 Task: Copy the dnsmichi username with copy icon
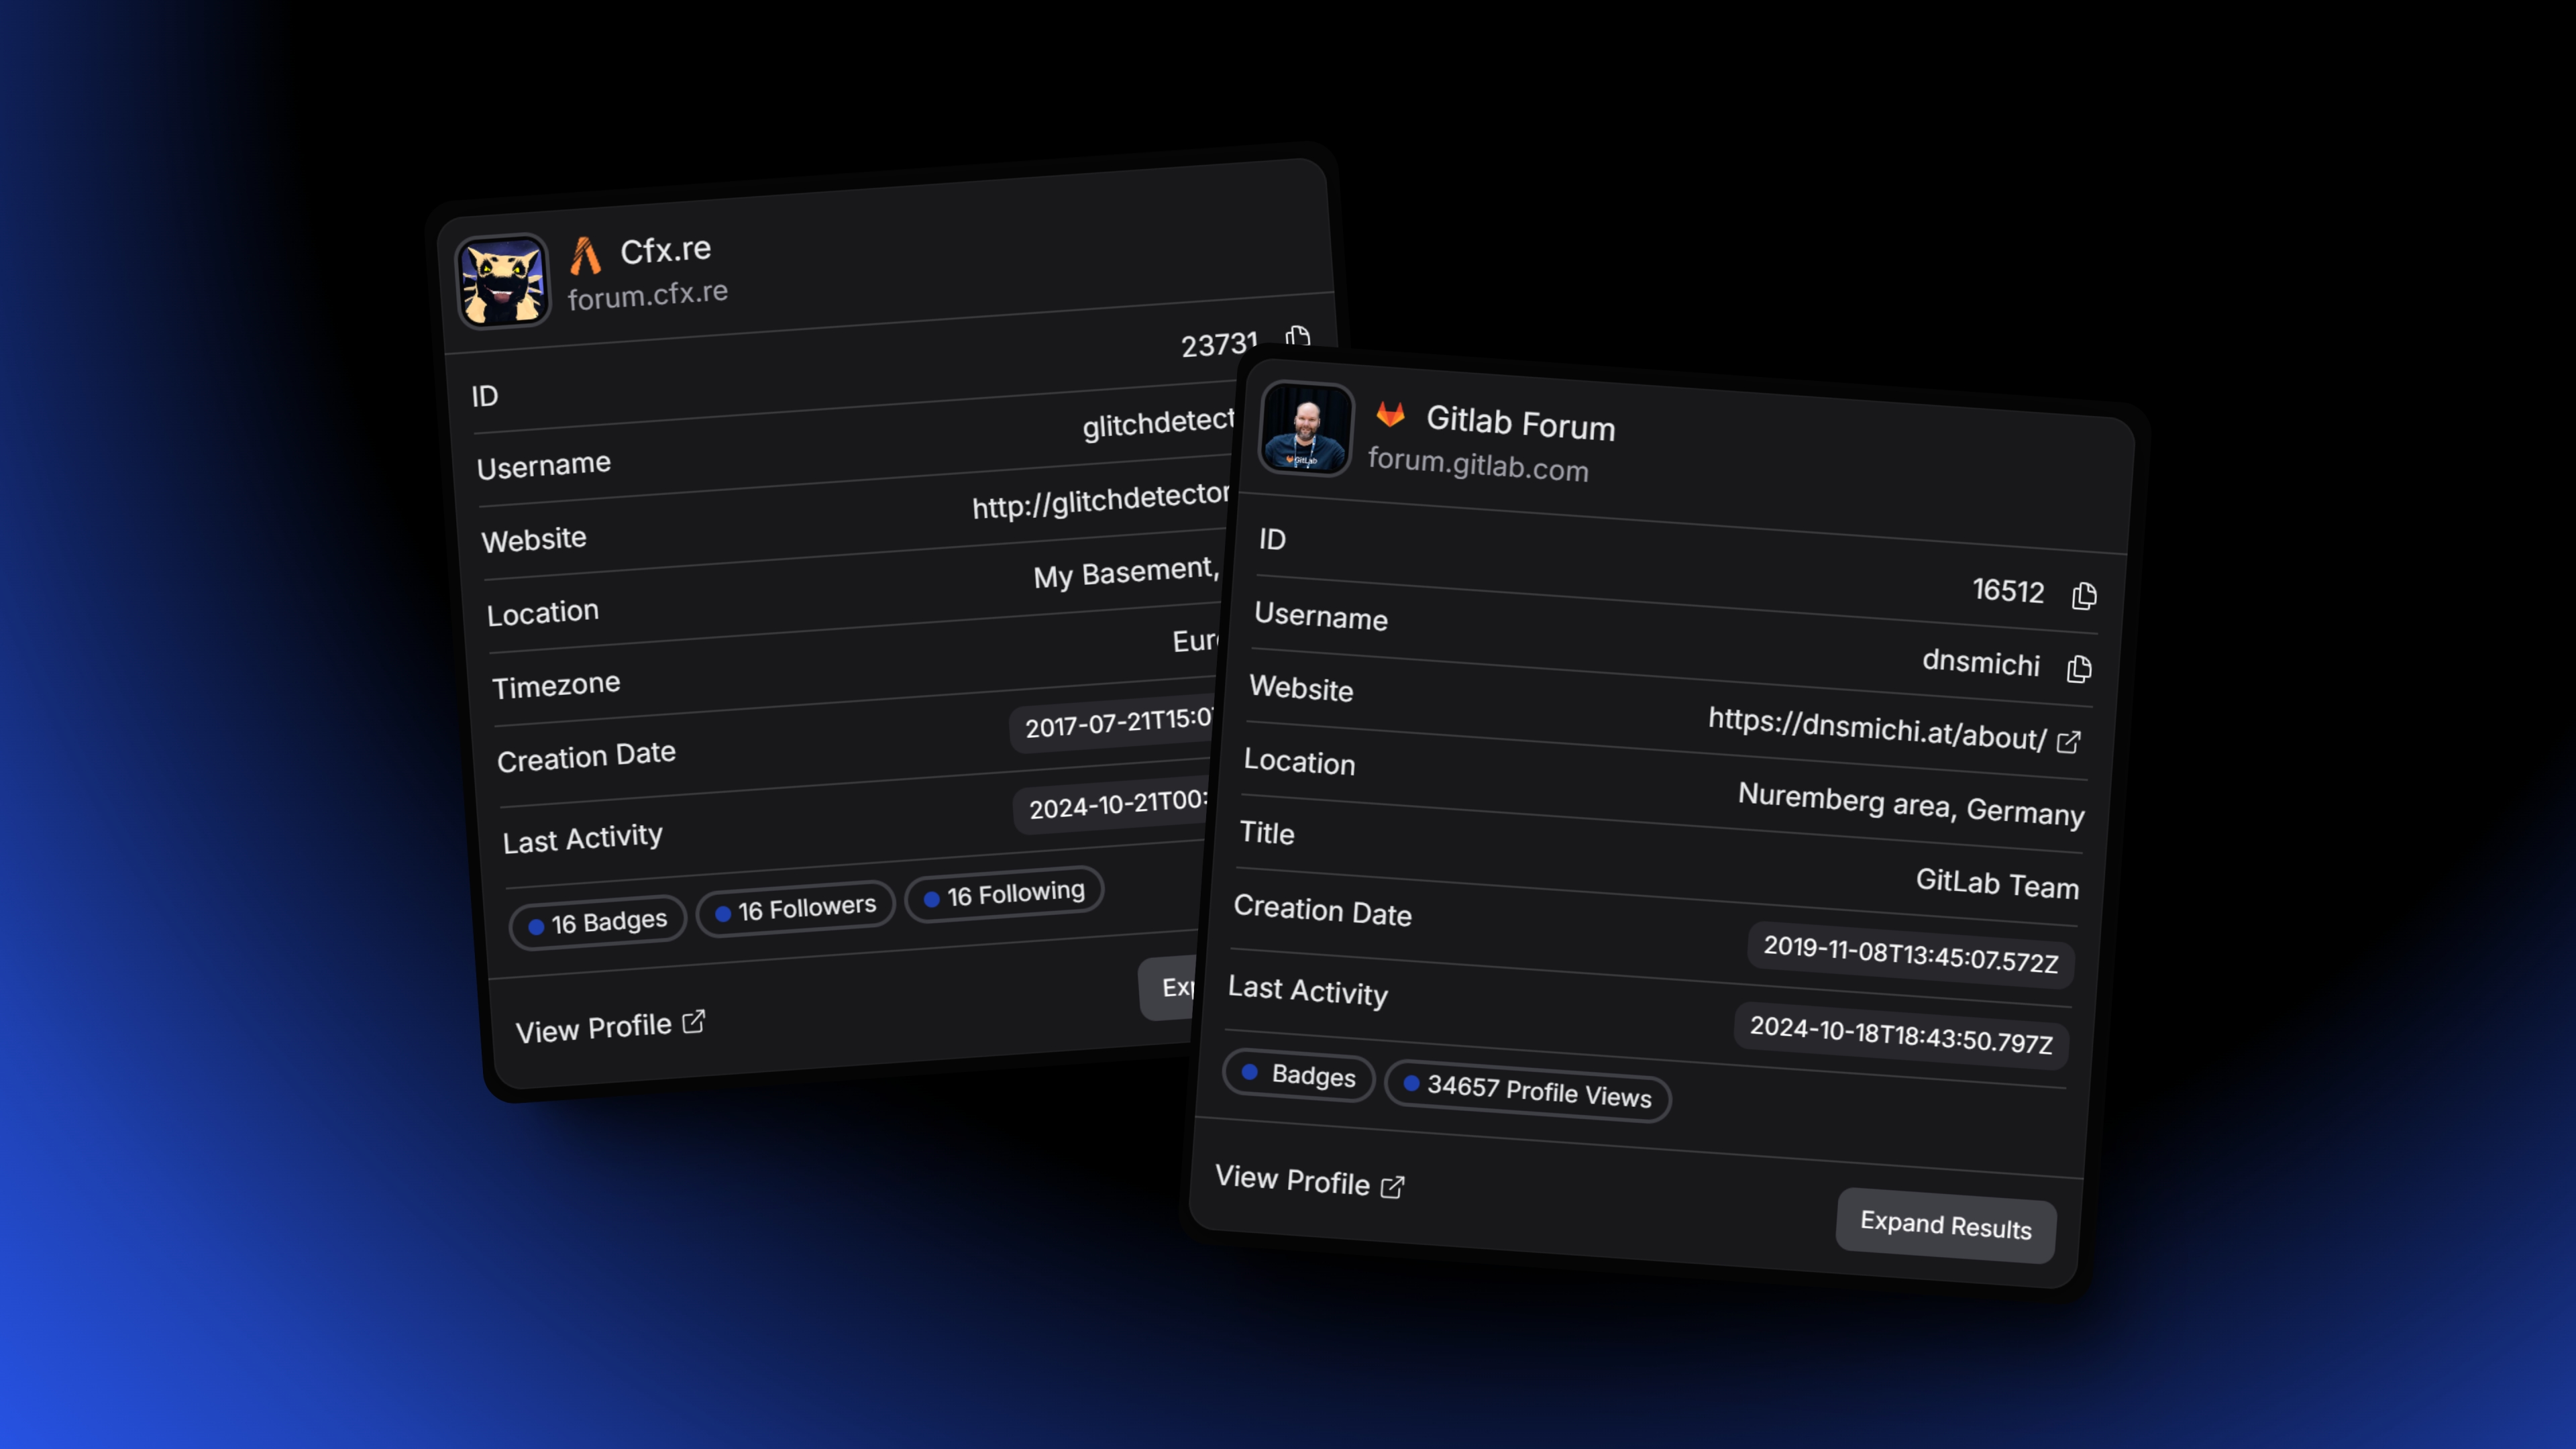pyautogui.click(x=2079, y=669)
